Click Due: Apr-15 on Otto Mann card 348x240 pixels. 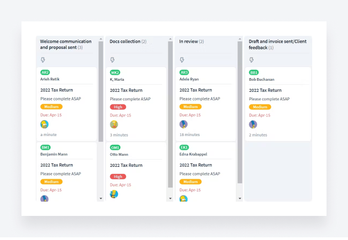[120, 185]
